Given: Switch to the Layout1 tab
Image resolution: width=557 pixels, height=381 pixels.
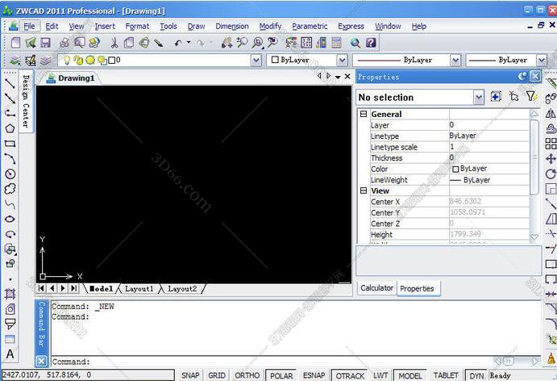Looking at the screenshot, I should tap(139, 288).
